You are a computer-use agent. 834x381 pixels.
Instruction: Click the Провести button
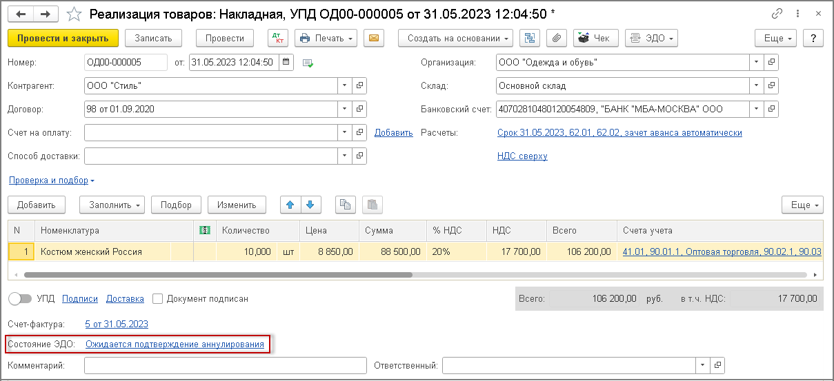(225, 38)
